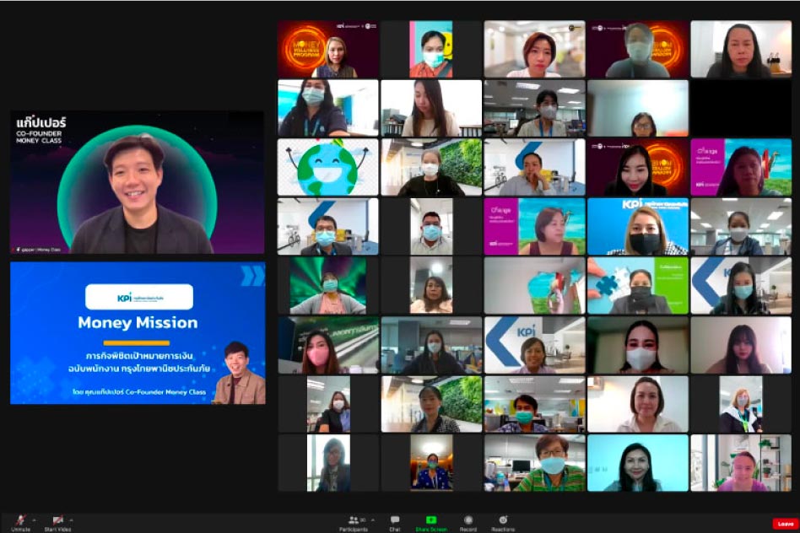Click the Money Mission presentation slide
The width and height of the screenshot is (800, 533).
coord(138,333)
